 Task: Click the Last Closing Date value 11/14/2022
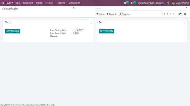point(78,30)
